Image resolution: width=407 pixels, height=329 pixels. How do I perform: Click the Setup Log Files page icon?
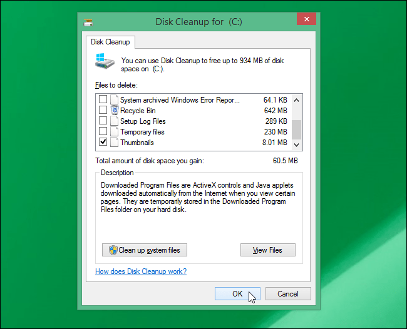114,121
